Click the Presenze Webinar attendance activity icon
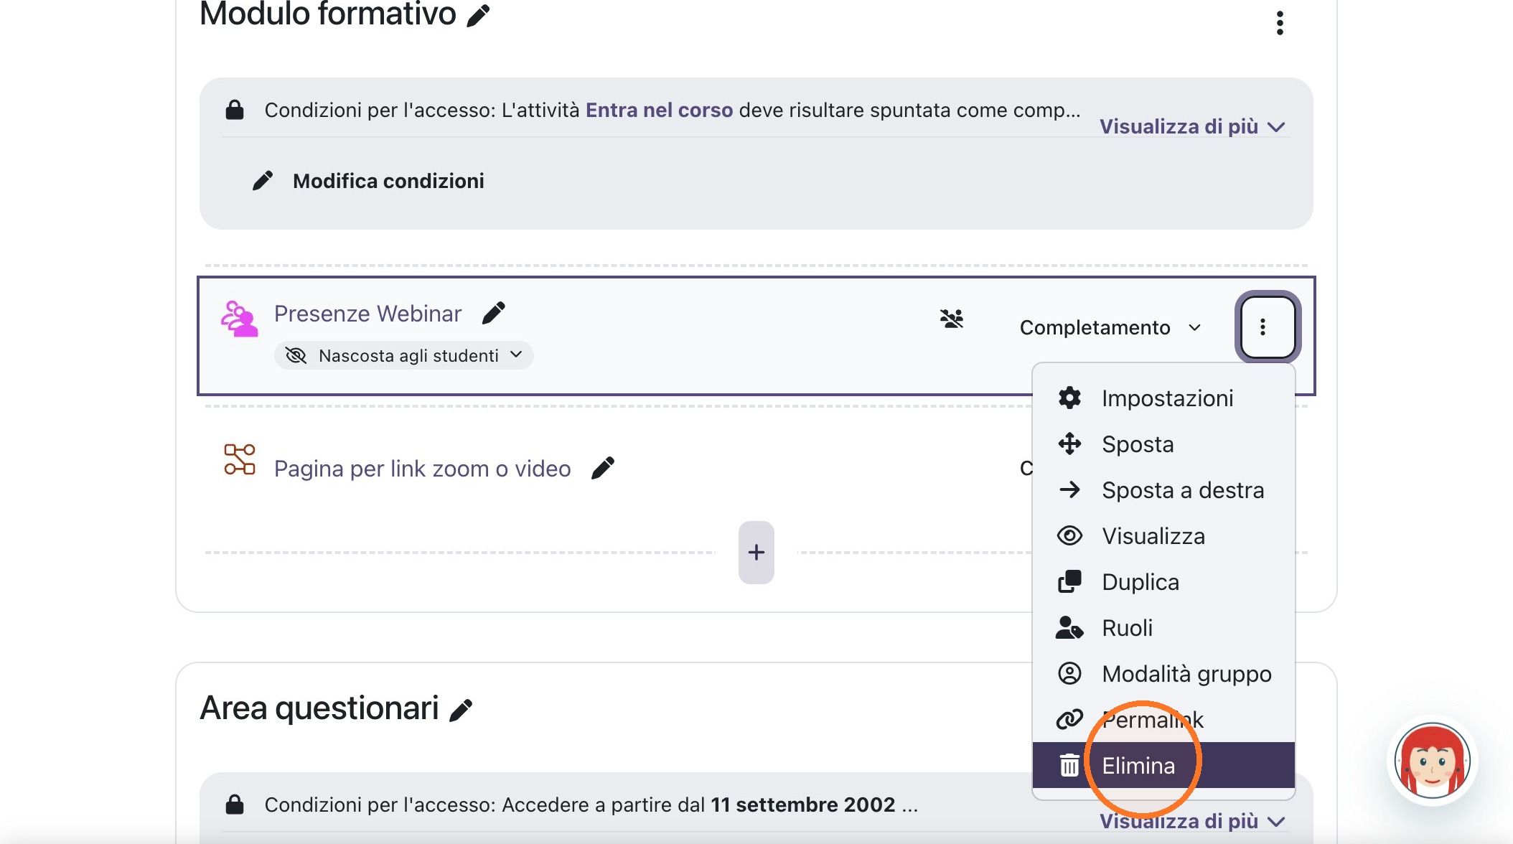 point(239,319)
